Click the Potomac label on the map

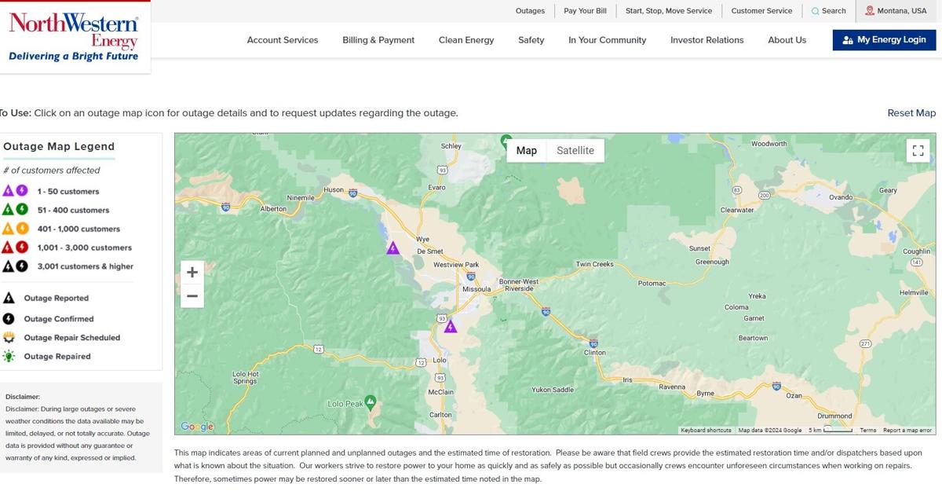coord(652,284)
